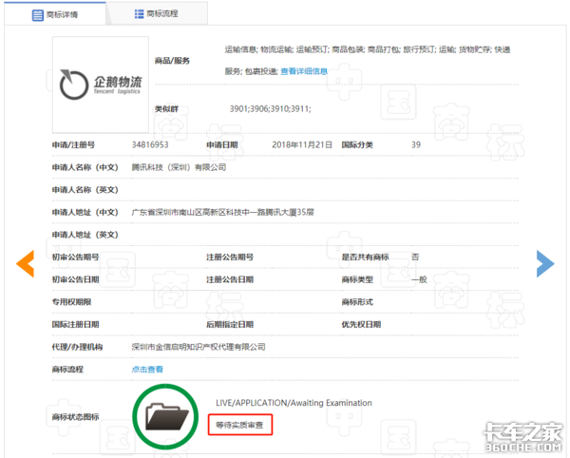Select applicant name 腾讯科技（深圳）有限公司
This screenshot has height=458, width=570.
tap(179, 167)
